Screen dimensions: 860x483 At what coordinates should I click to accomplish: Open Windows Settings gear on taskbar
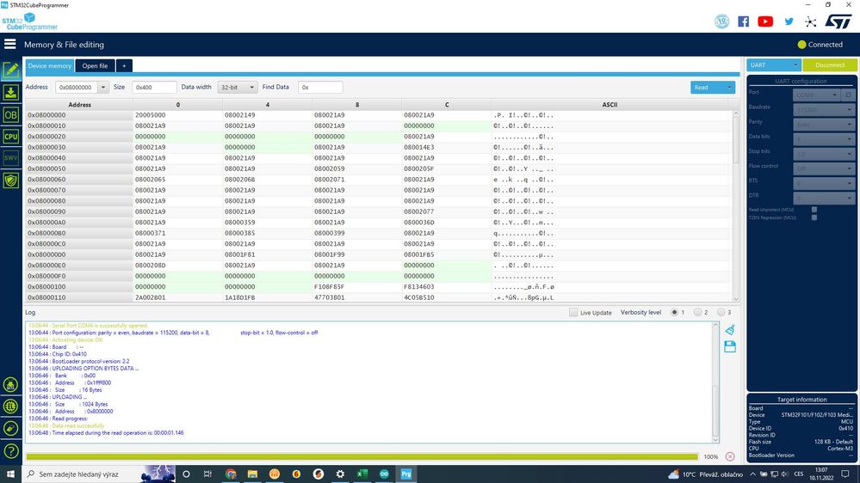click(340, 474)
